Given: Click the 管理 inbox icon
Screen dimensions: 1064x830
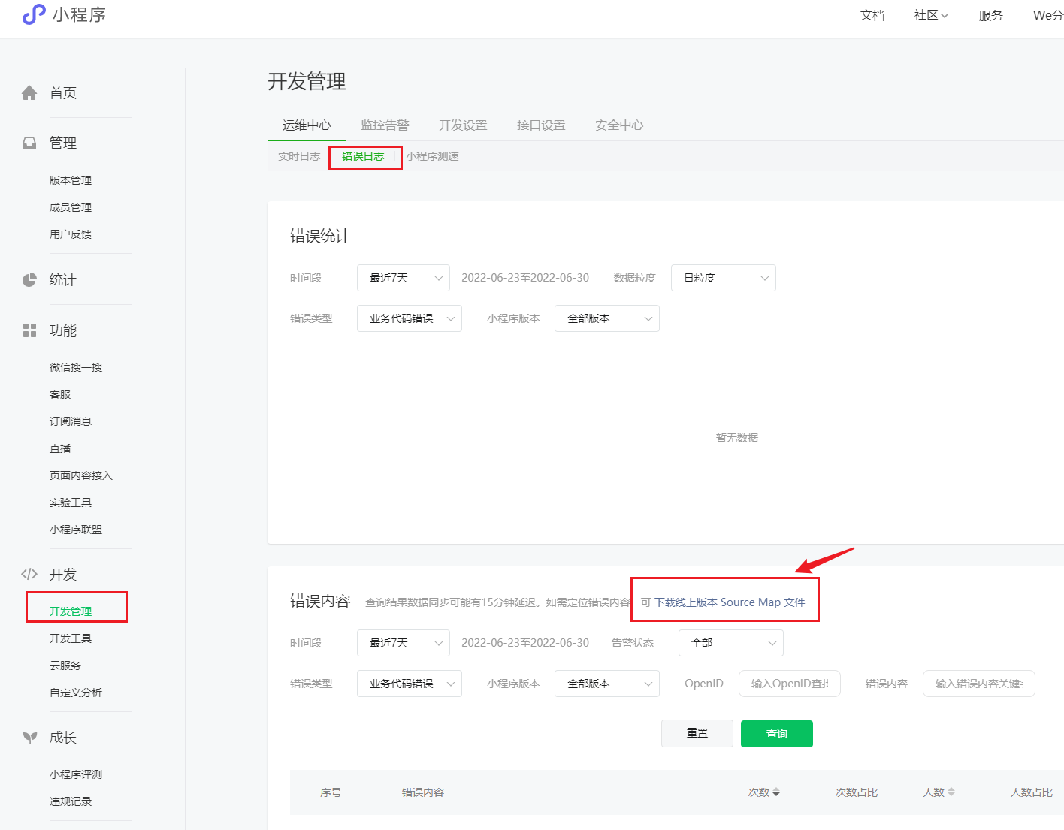Looking at the screenshot, I should pyautogui.click(x=29, y=143).
